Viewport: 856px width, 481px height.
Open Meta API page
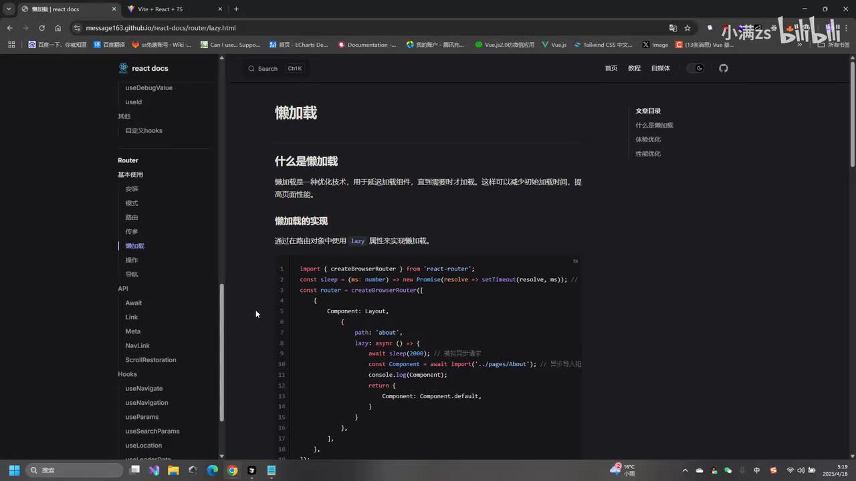click(x=133, y=331)
